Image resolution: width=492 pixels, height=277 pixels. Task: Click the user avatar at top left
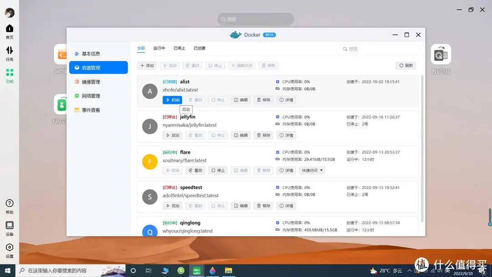point(10,12)
